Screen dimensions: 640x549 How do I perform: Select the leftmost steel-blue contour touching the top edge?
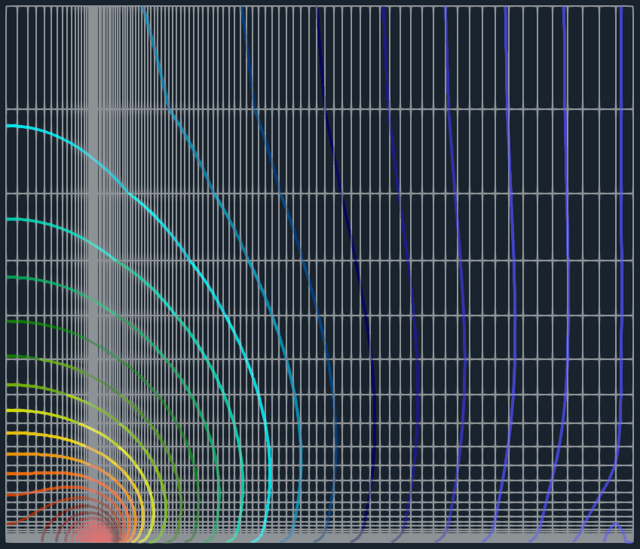[x=143, y=11]
